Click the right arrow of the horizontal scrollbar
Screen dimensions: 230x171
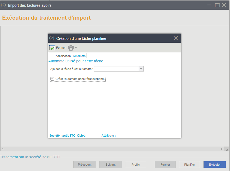(222, 149)
